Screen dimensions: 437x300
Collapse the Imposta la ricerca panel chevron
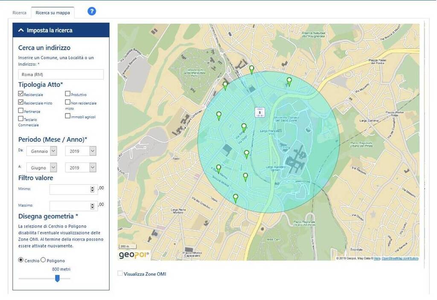click(21, 30)
